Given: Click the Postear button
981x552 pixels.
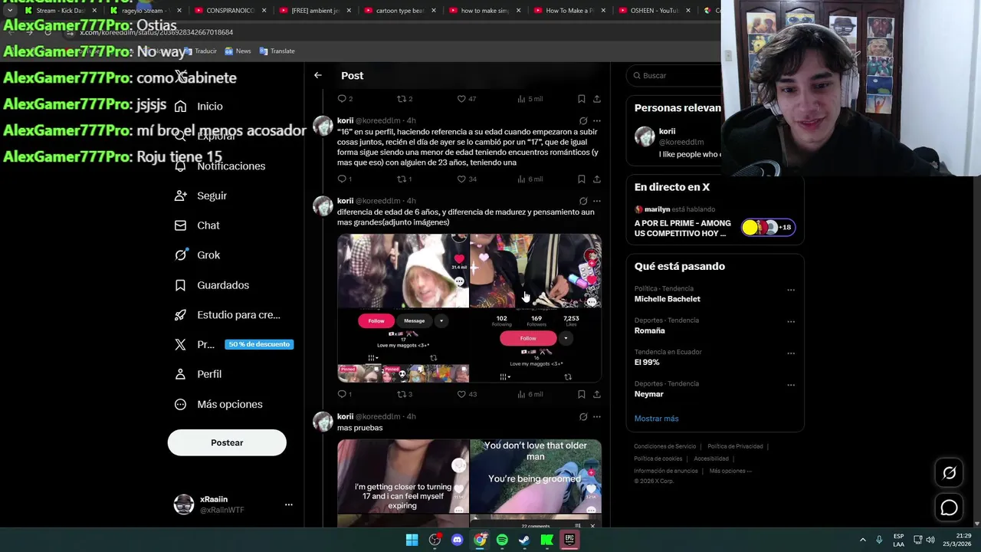Looking at the screenshot, I should [x=227, y=442].
